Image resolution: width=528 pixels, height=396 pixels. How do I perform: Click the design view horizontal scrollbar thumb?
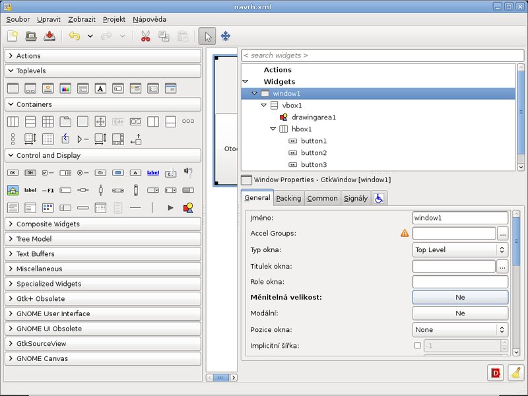220,378
